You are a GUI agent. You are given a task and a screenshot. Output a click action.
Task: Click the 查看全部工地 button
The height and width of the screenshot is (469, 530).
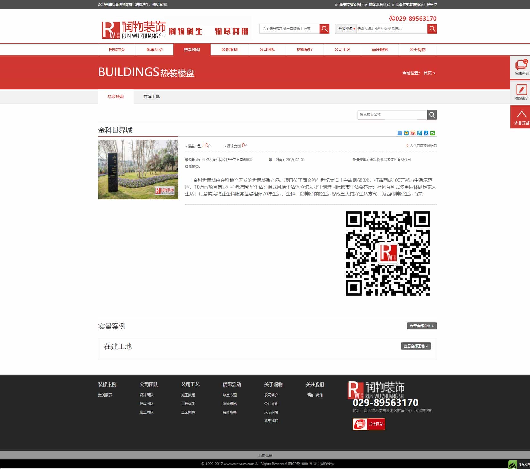point(416,346)
